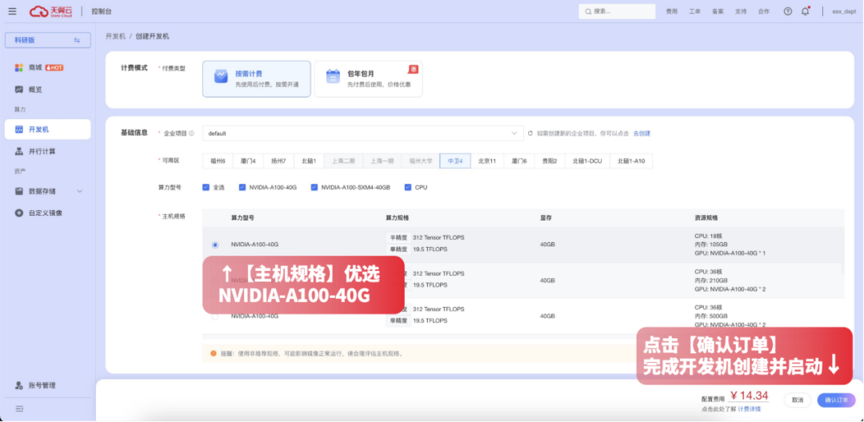
Task: Click the 并行计算 icon in sidebar
Action: click(x=19, y=151)
